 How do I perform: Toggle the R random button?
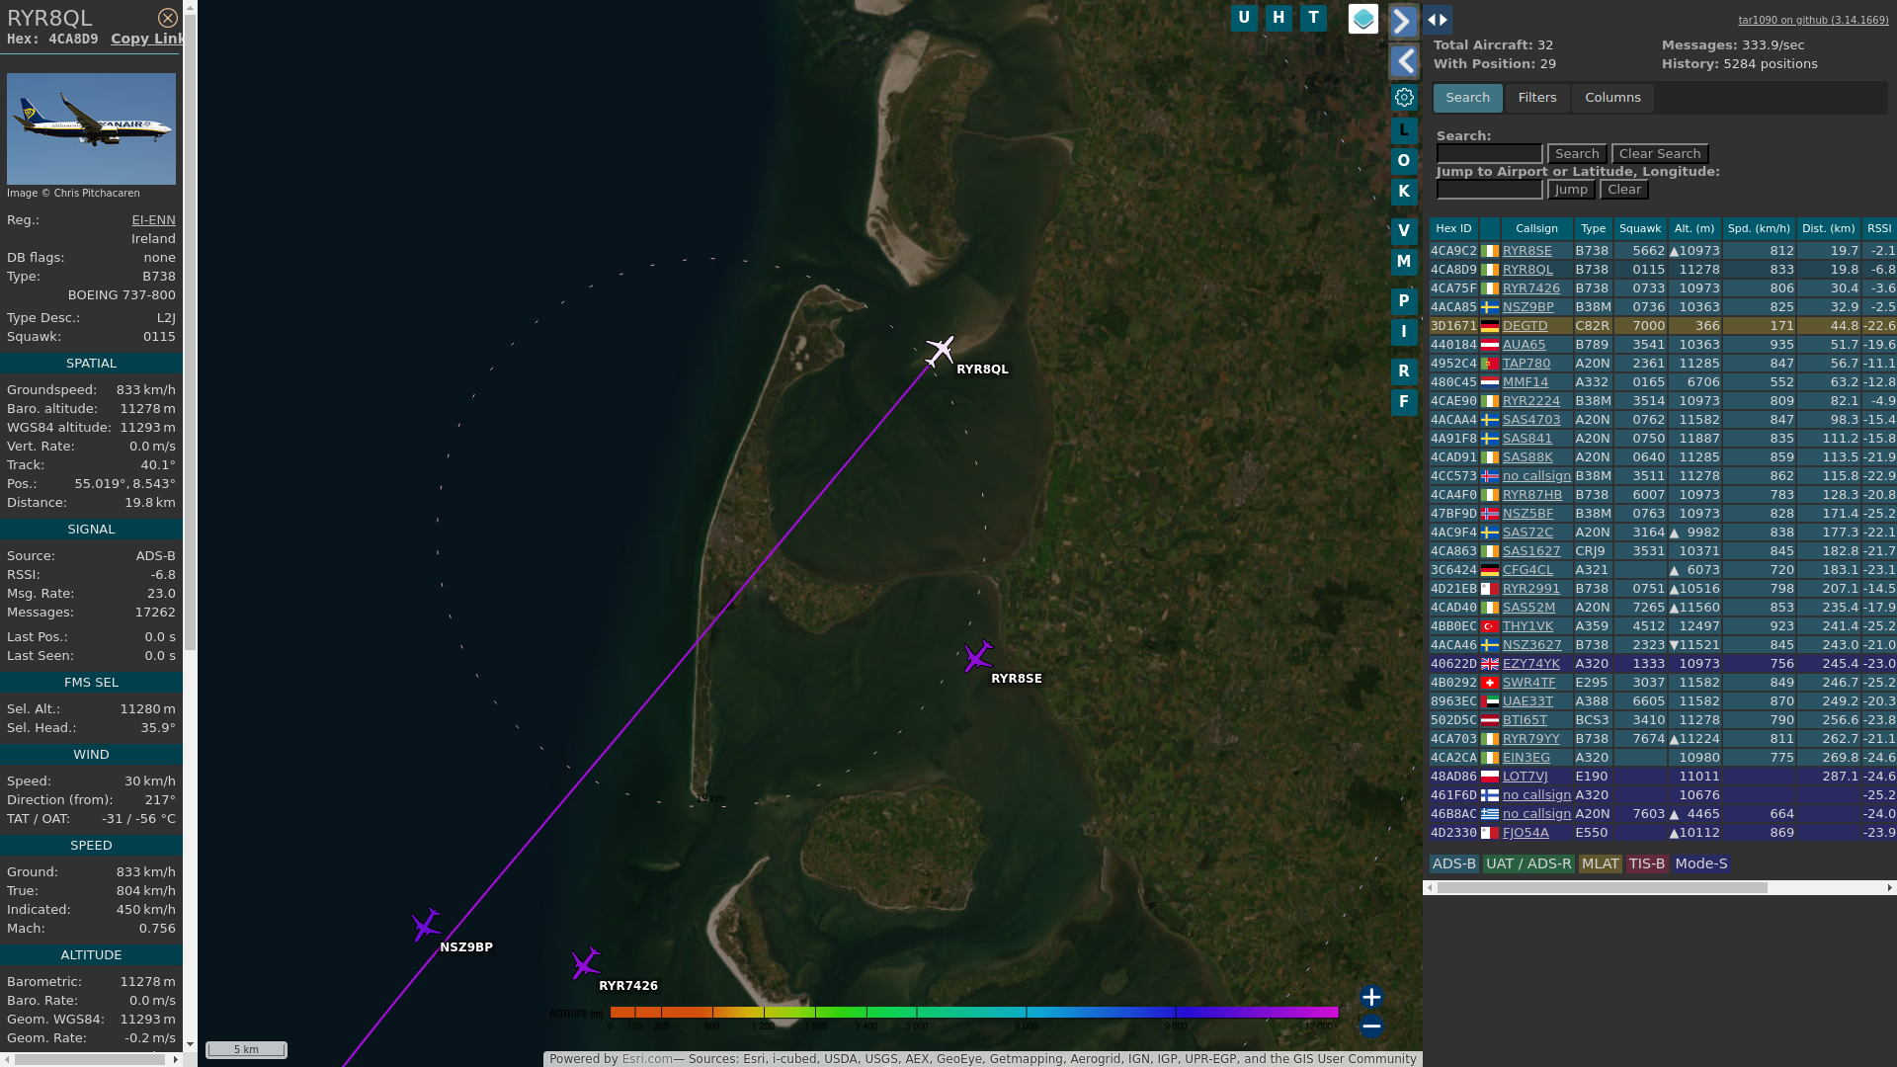(1404, 371)
